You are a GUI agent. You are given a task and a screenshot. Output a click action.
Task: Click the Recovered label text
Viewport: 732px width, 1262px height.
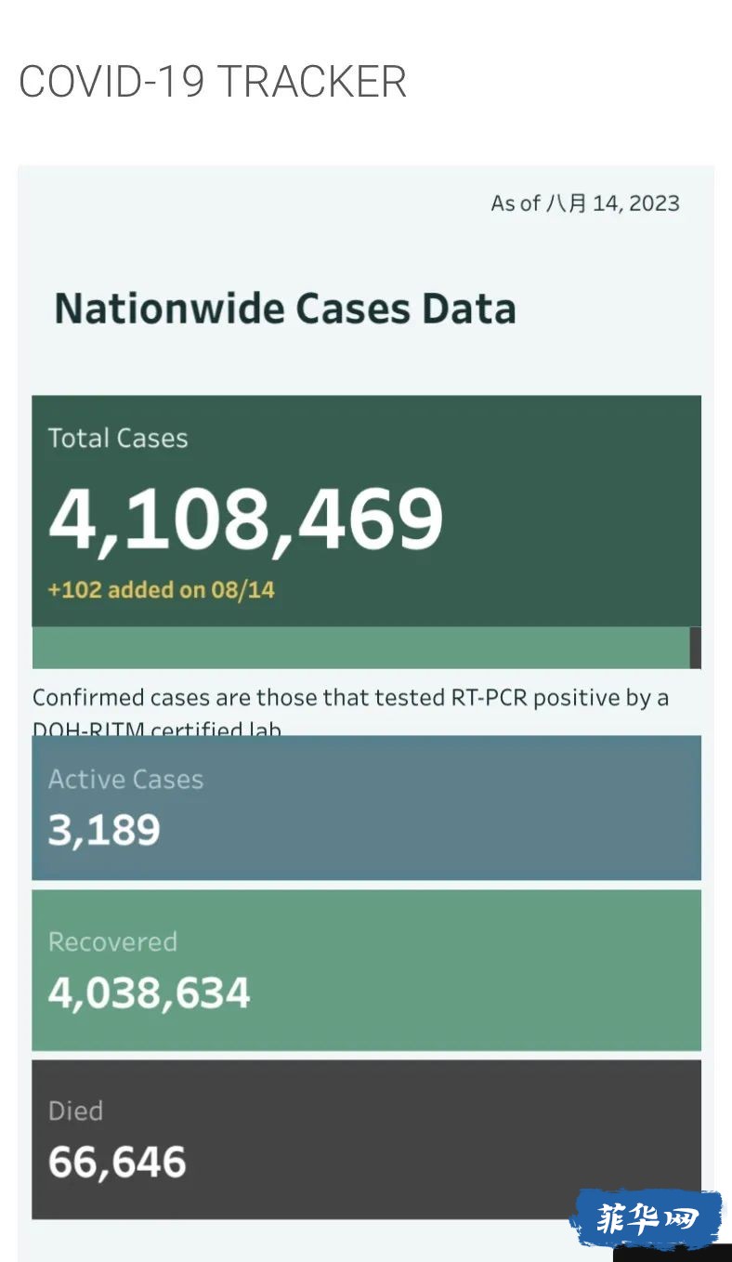coord(112,941)
